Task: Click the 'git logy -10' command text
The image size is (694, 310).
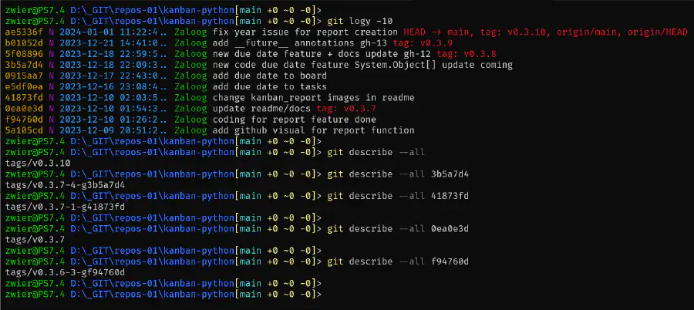Action: pyautogui.click(x=359, y=22)
